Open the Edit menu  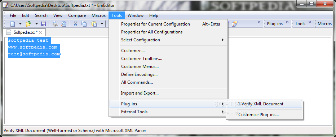pos(26,15)
